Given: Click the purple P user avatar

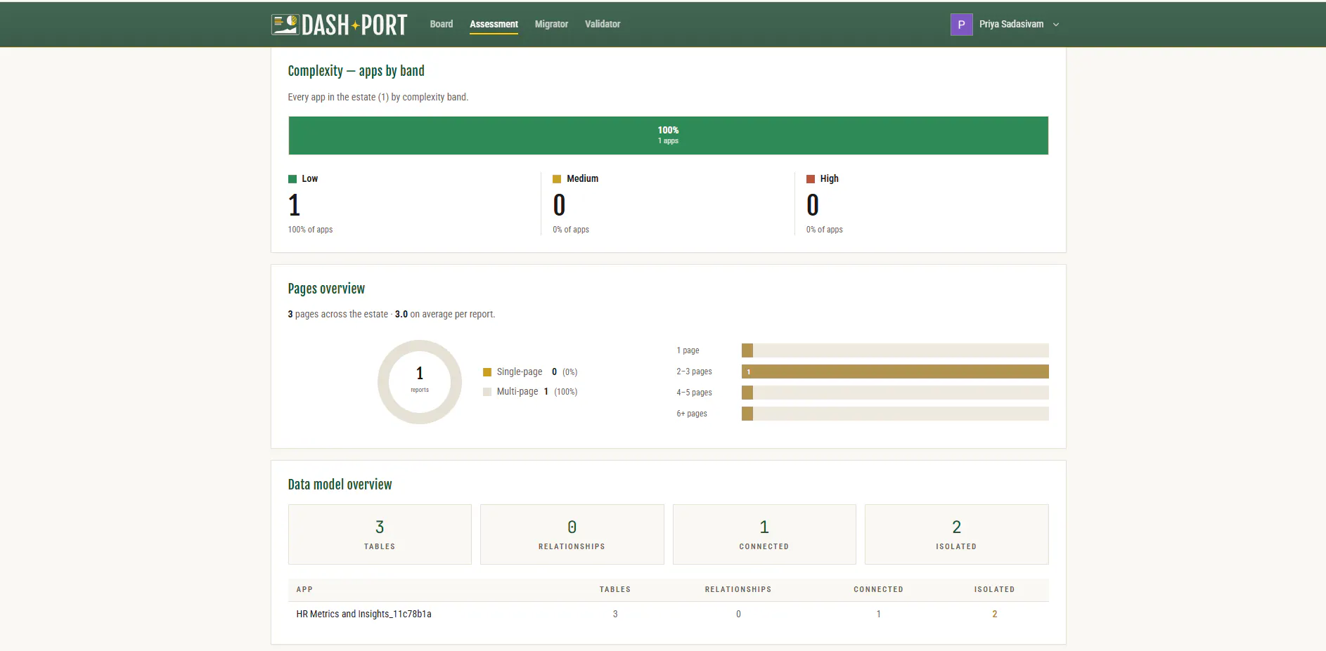Looking at the screenshot, I should tap(961, 25).
